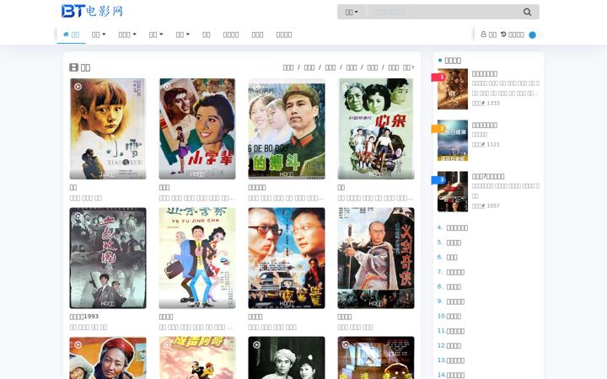
Task: Open the user login person icon
Action: pos(484,35)
